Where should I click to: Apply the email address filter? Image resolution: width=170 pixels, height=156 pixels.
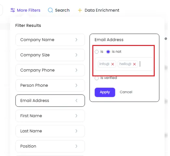tap(105, 92)
